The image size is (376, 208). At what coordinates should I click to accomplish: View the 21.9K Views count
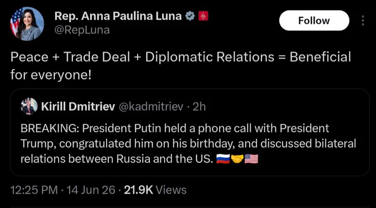pyautogui.click(x=155, y=190)
